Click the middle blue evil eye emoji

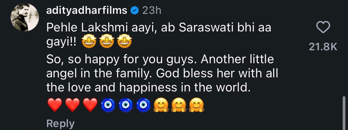click(126, 105)
